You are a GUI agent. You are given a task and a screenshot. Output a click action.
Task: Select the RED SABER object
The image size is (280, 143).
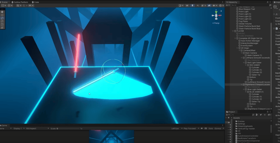[x=255, y=65]
